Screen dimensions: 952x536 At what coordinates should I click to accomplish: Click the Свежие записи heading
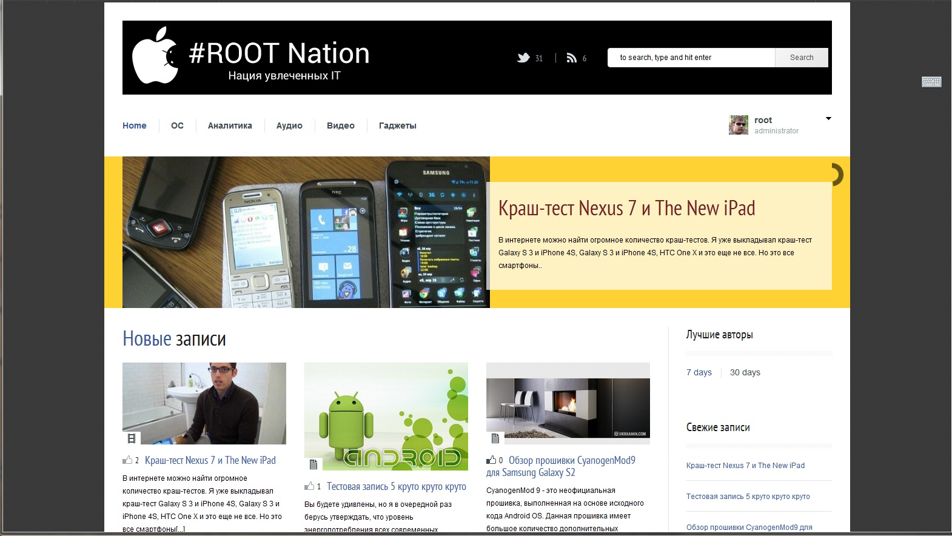(718, 427)
